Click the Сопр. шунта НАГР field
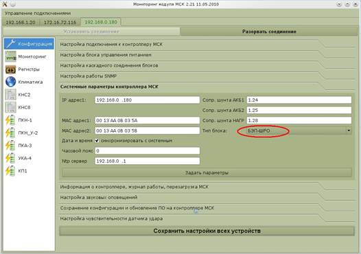361x254 pixels. [299, 120]
